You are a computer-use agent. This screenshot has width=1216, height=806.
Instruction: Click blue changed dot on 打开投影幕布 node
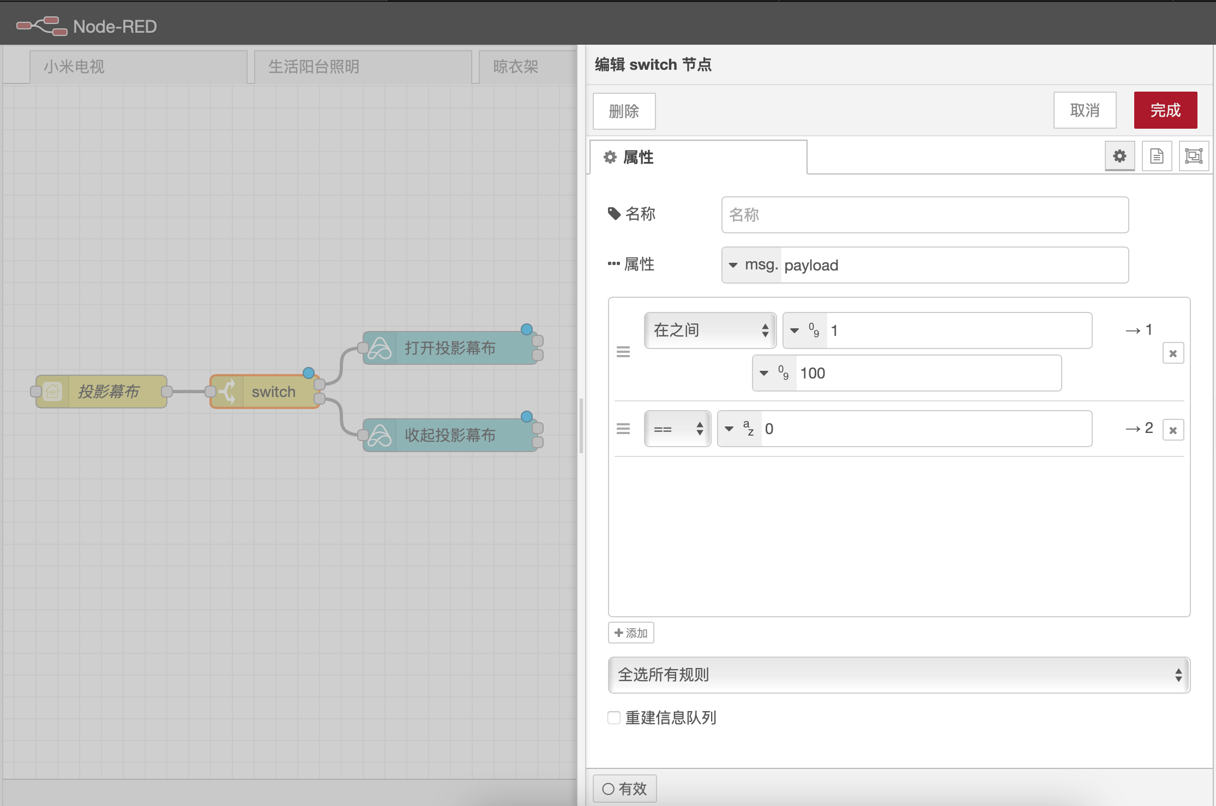527,329
